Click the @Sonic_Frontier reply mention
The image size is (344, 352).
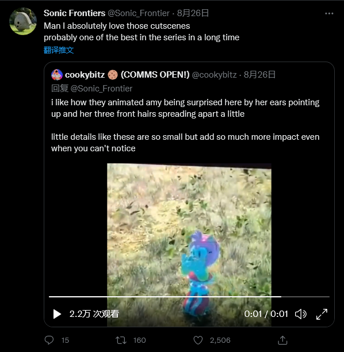coord(101,89)
